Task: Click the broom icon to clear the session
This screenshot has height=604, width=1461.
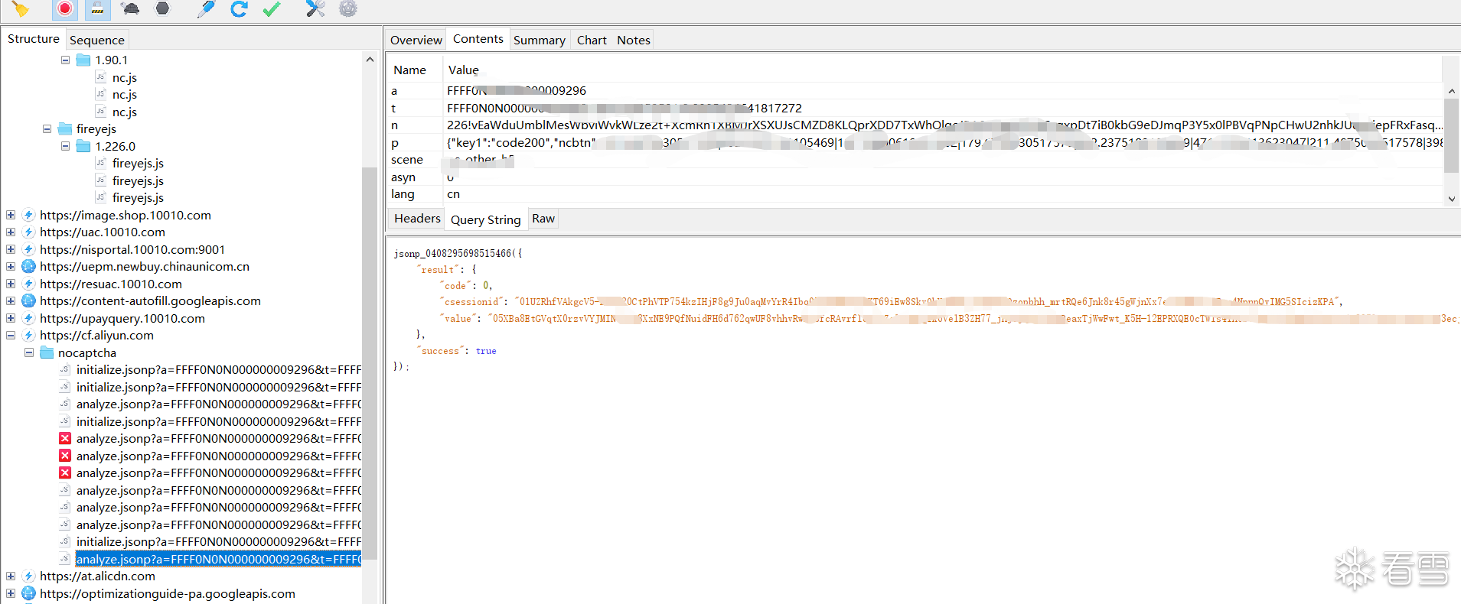Action: pos(21,9)
